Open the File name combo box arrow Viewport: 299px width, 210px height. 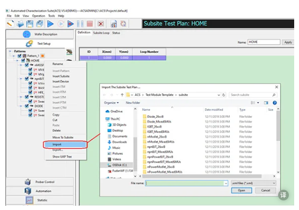coord(226,183)
